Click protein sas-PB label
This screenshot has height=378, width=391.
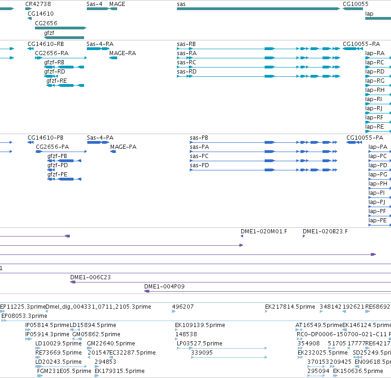[x=199, y=138]
